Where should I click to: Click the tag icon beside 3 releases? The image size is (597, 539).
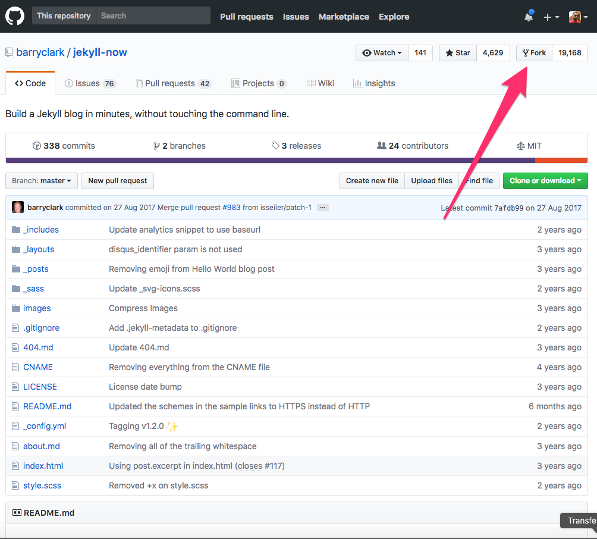click(275, 145)
